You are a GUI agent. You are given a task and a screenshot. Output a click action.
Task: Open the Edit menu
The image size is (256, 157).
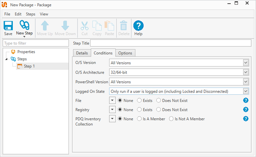(x=18, y=14)
